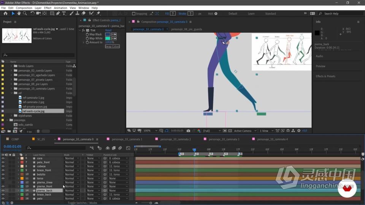This screenshot has width=365, height=205.
Task: Select the Roto Brush tool
Action: [91, 14]
